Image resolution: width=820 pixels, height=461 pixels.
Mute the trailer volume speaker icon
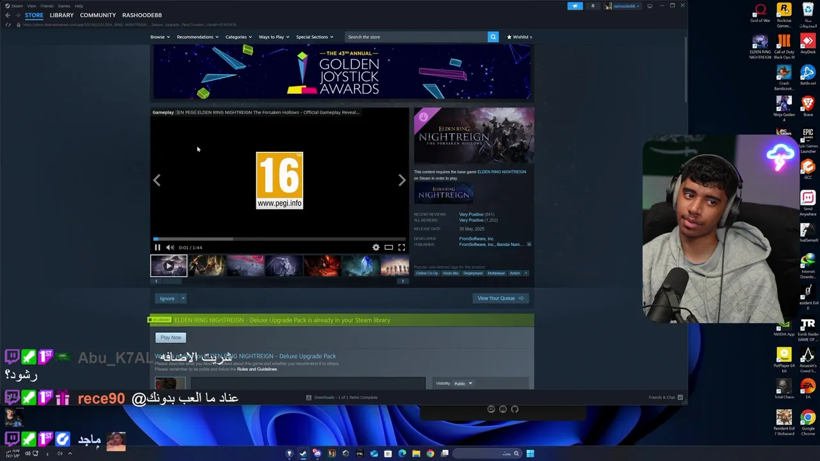pyautogui.click(x=170, y=247)
